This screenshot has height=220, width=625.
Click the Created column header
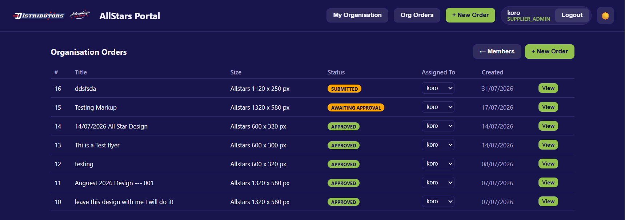[493, 72]
